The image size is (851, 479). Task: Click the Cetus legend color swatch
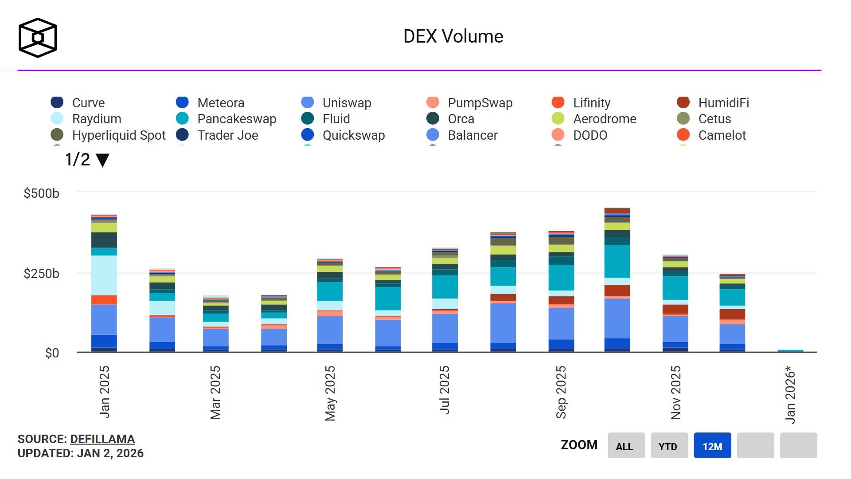pos(683,119)
